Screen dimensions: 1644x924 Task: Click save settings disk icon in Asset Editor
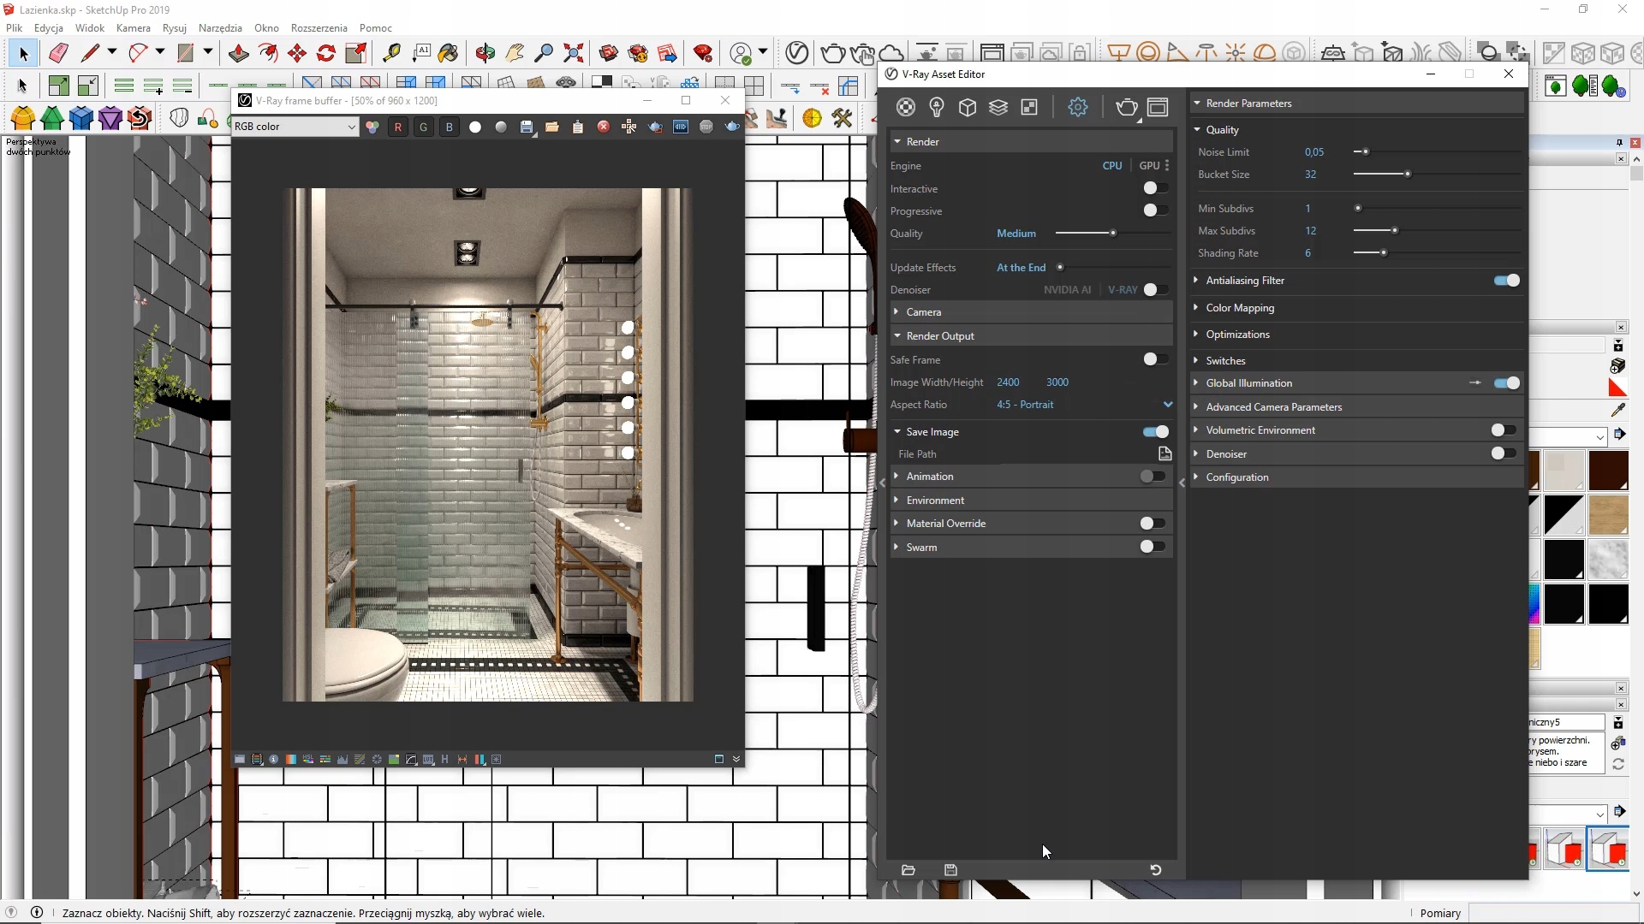(x=950, y=870)
